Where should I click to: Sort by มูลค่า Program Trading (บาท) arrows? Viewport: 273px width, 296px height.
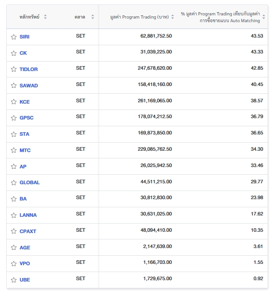172,17
